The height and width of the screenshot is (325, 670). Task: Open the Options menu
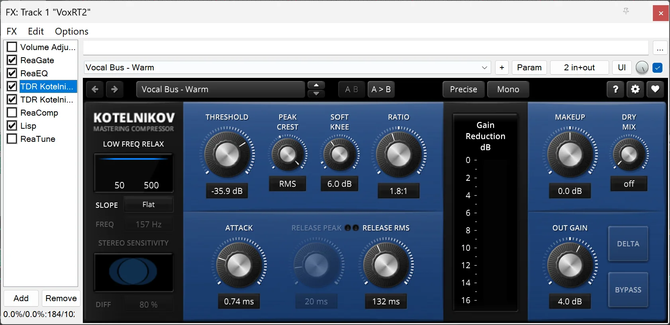72,31
